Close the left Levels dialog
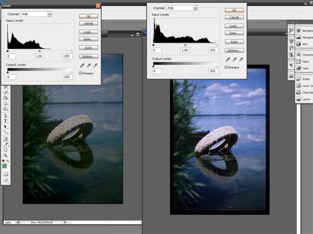Screen dimensions: 313x234 point(98,5)
